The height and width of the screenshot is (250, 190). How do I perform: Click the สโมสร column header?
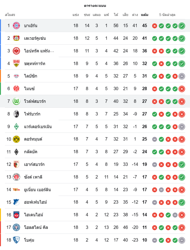10,15
